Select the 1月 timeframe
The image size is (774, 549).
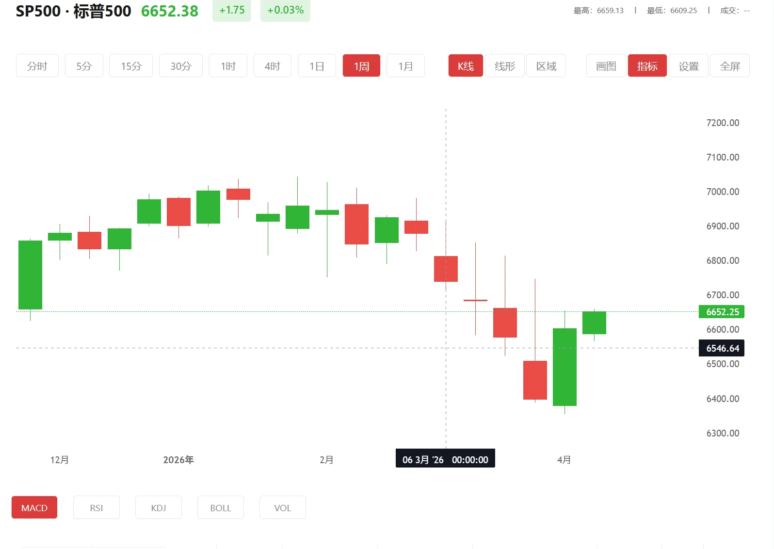click(x=405, y=66)
